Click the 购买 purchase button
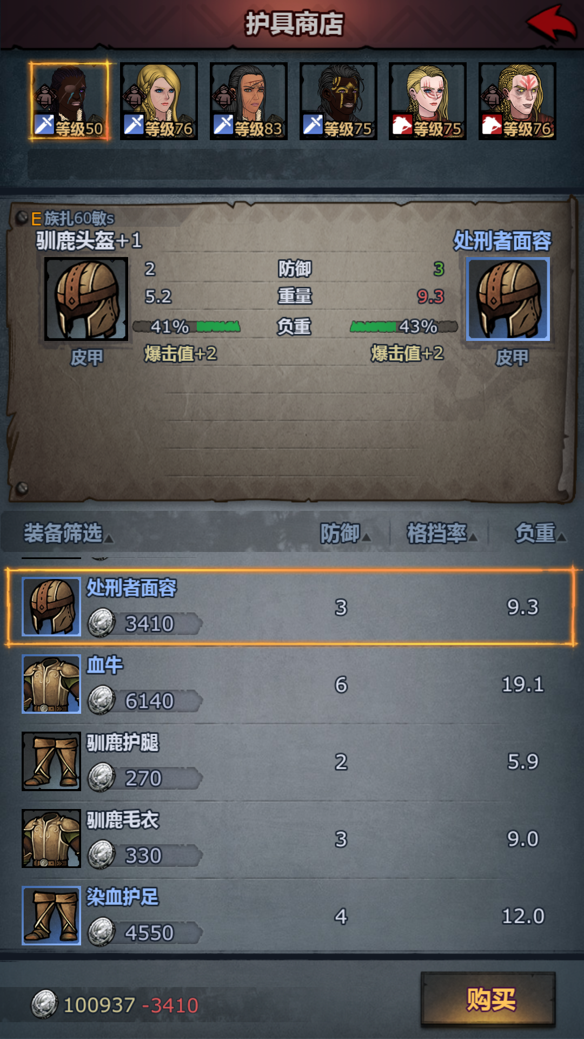Viewport: 584px width, 1039px height. click(x=488, y=999)
